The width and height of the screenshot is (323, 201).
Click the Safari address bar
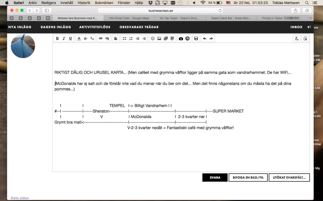click(160, 10)
